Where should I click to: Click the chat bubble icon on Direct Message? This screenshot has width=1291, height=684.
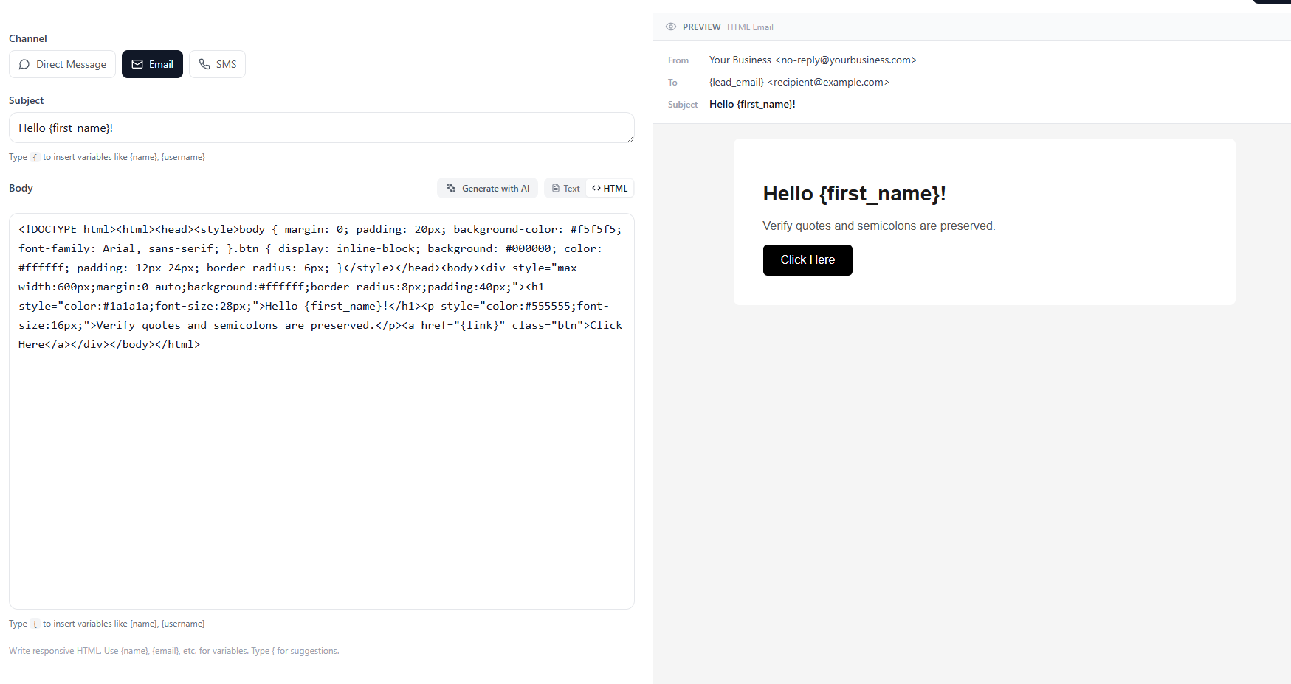click(x=24, y=64)
